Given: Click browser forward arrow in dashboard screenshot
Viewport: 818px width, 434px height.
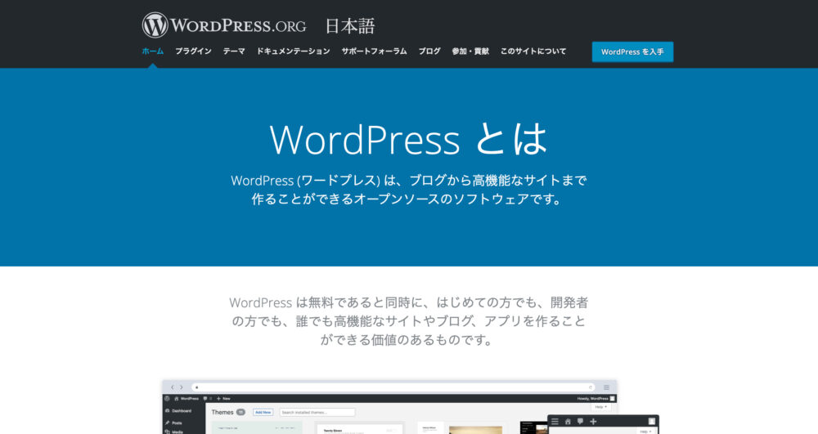Looking at the screenshot, I should 181,387.
